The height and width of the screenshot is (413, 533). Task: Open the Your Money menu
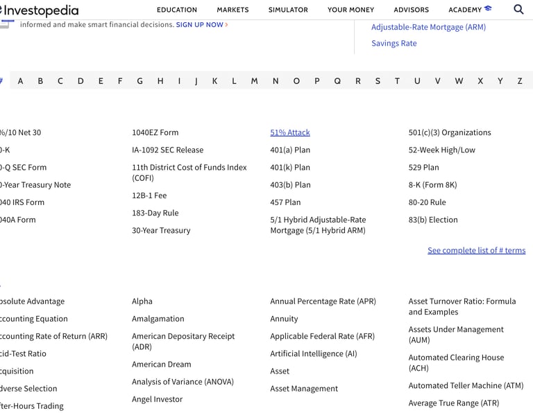point(350,10)
